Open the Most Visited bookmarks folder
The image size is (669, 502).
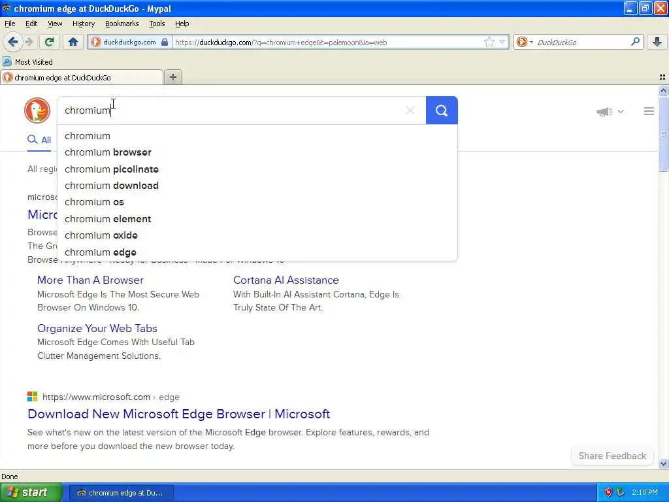27,62
